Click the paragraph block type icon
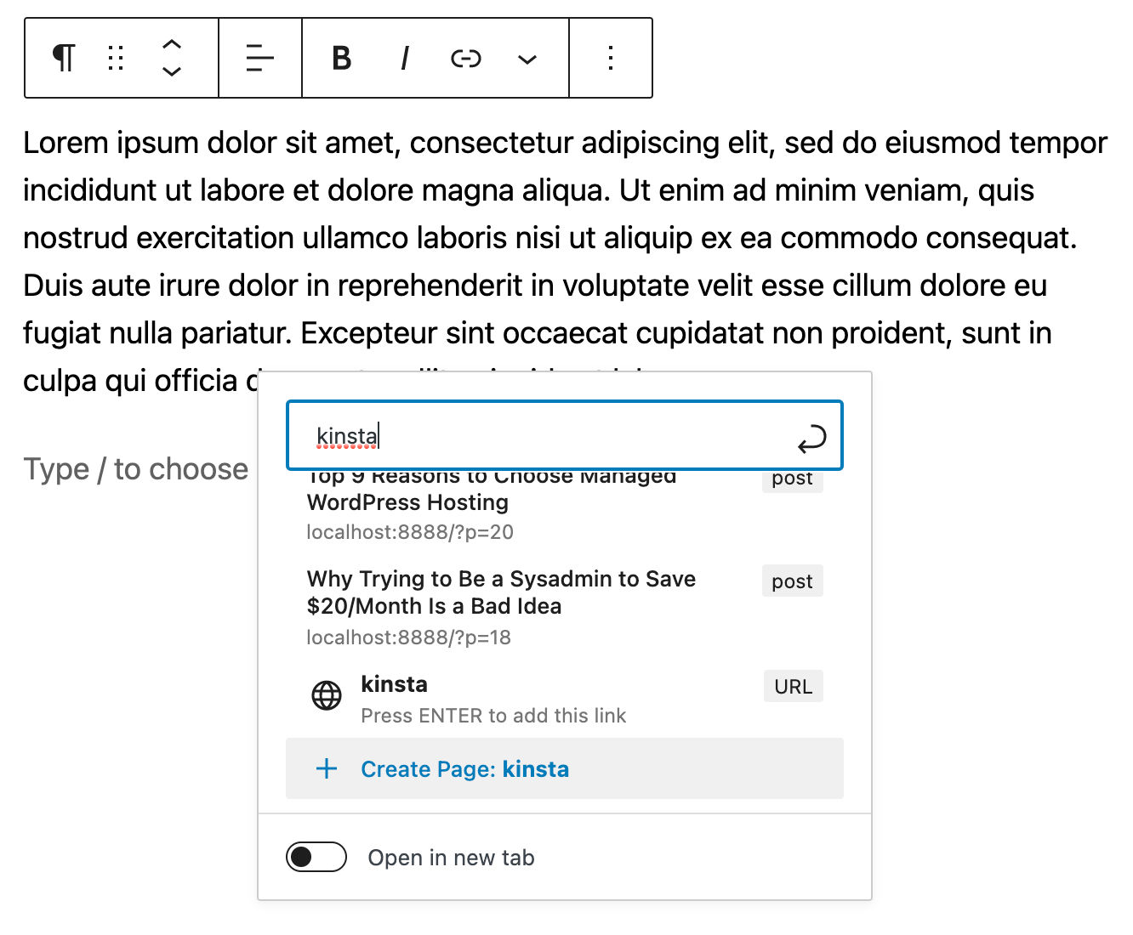This screenshot has height=935, width=1133. click(62, 57)
